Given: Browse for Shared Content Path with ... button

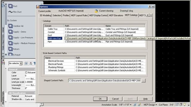Looking at the screenshot, I should (x=143, y=81).
